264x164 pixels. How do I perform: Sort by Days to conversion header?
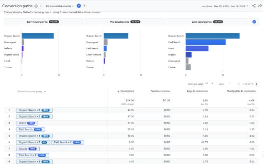[197, 91]
